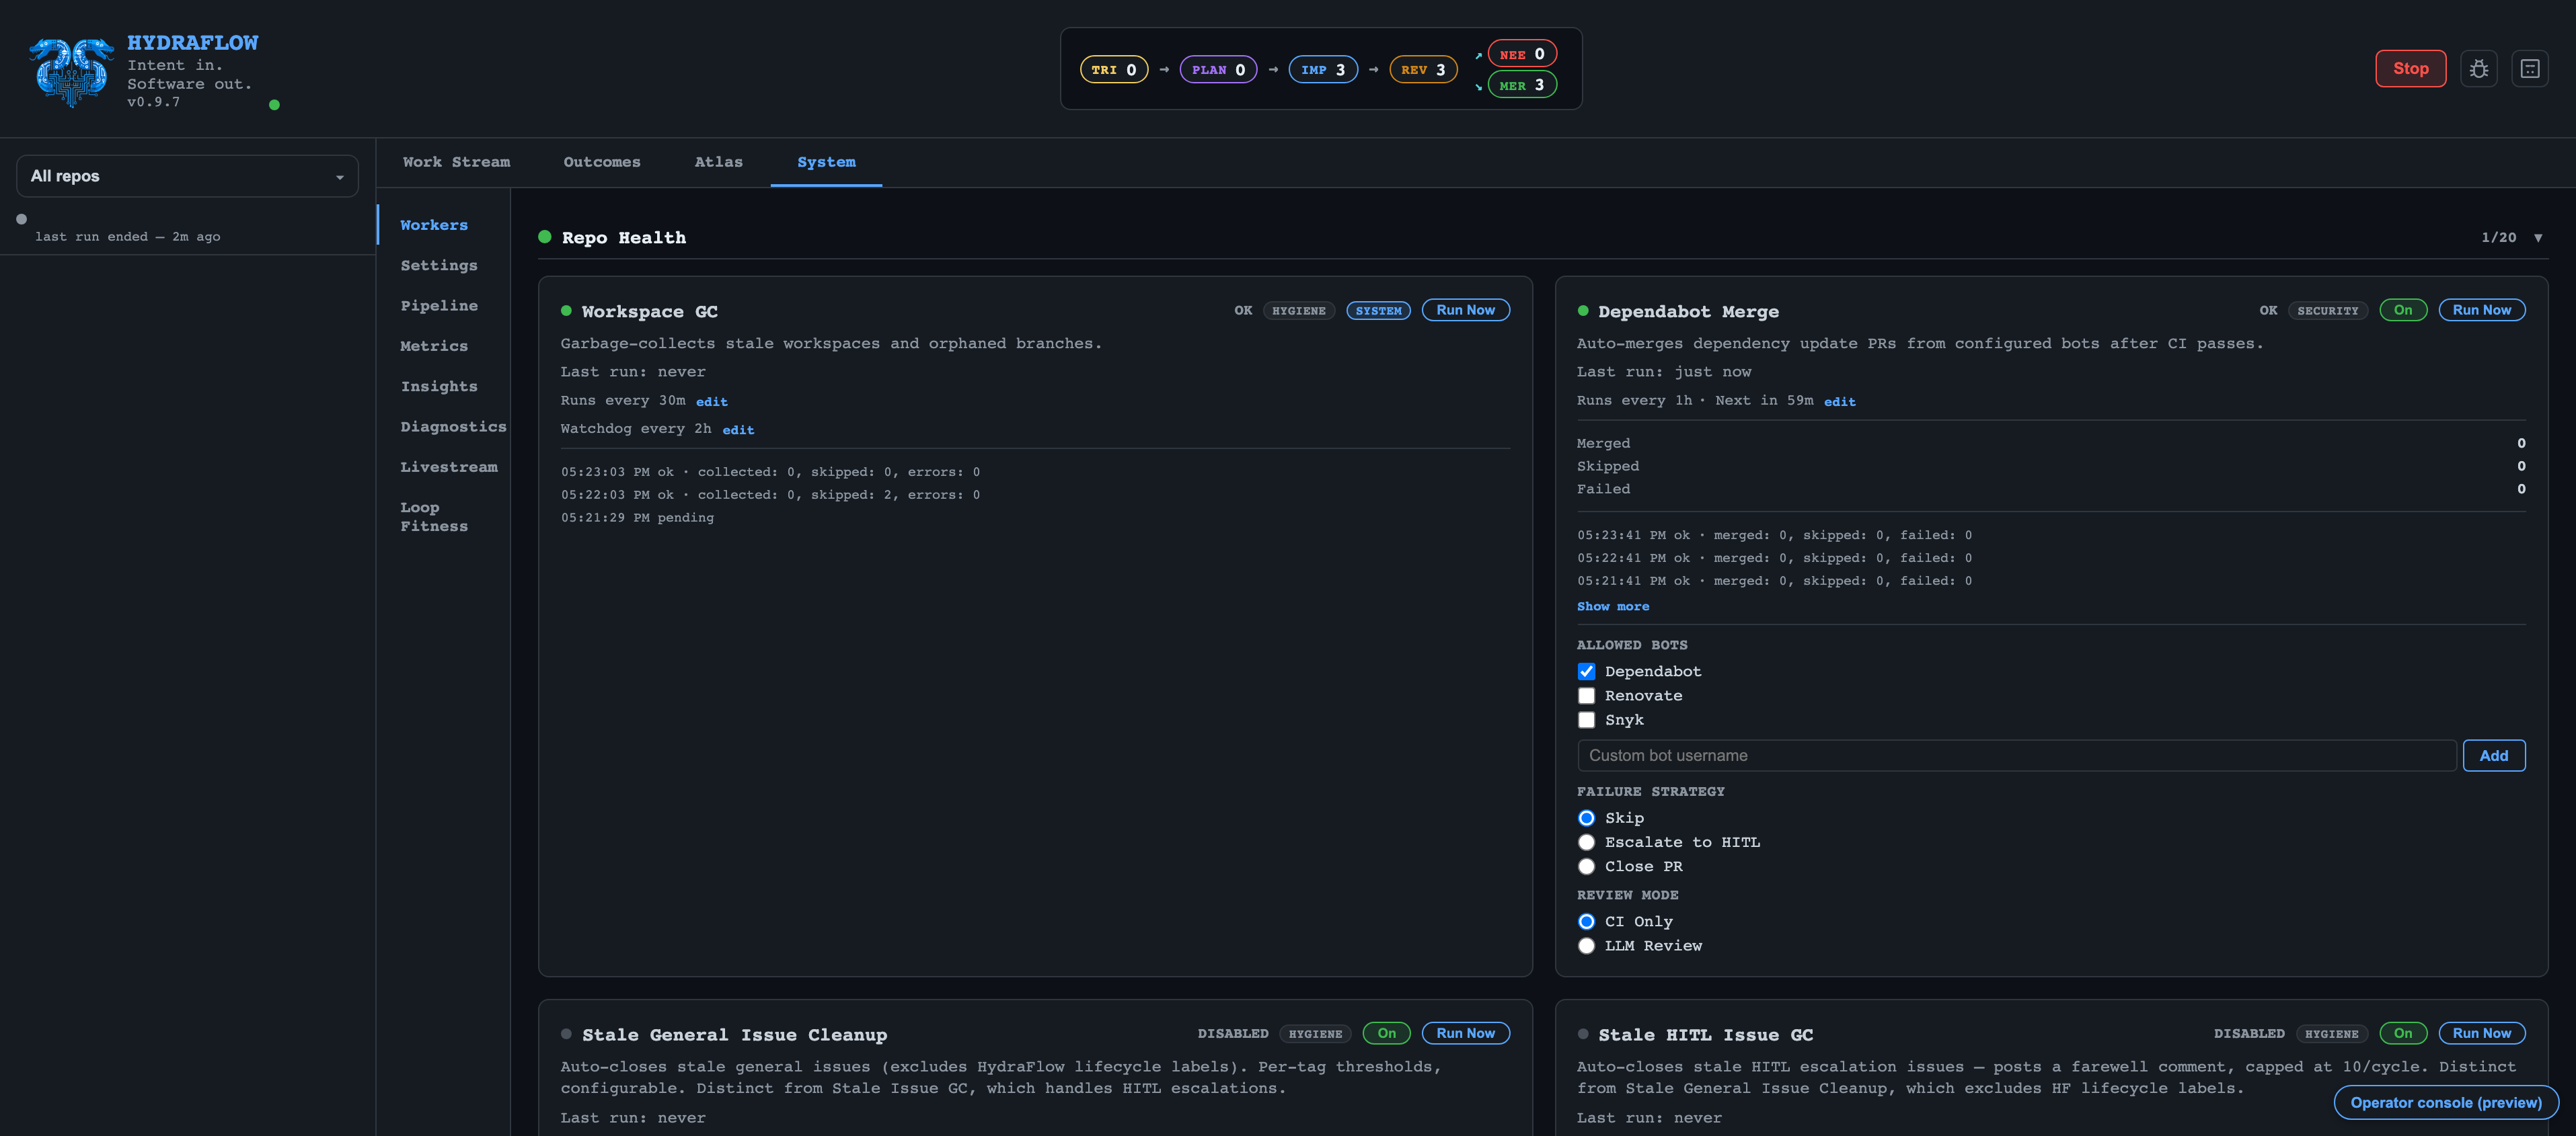Enable the Renovate bot checkbox

pos(1586,696)
